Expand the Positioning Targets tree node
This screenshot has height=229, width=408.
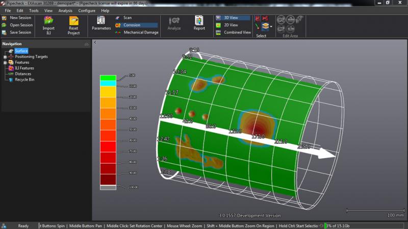5,57
